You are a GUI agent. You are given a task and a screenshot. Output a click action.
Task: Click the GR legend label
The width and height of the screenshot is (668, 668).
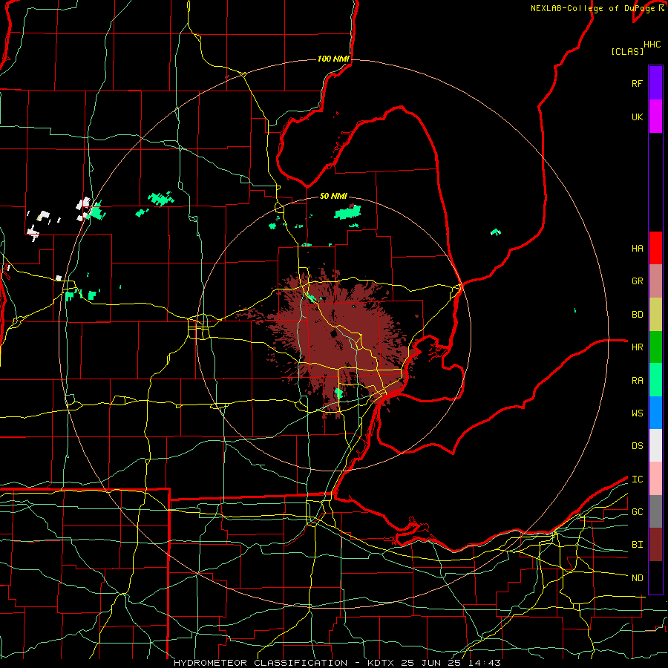click(637, 281)
